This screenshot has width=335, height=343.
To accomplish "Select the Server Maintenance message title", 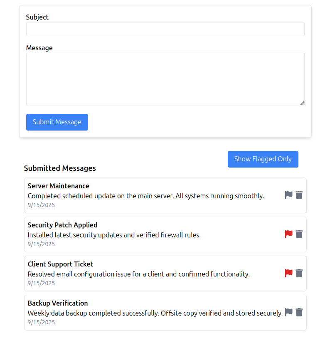I will [x=58, y=186].
